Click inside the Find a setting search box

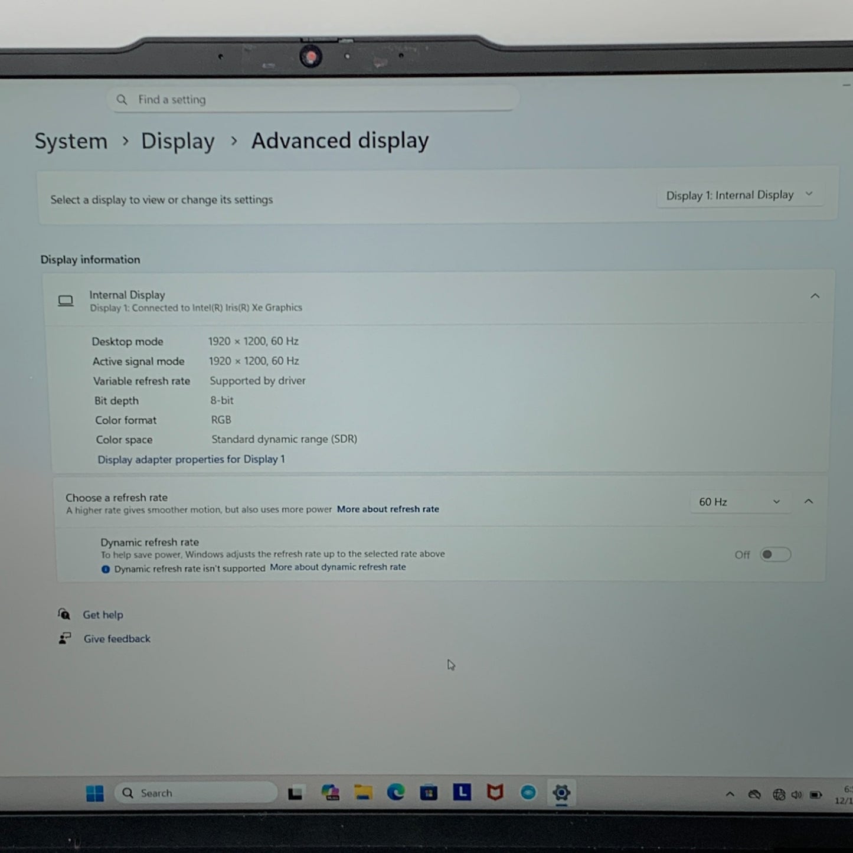point(312,99)
